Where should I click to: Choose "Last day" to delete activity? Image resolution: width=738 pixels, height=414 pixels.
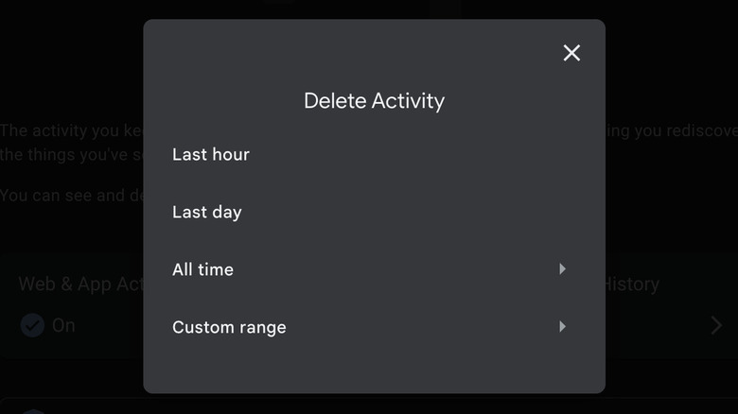207,212
